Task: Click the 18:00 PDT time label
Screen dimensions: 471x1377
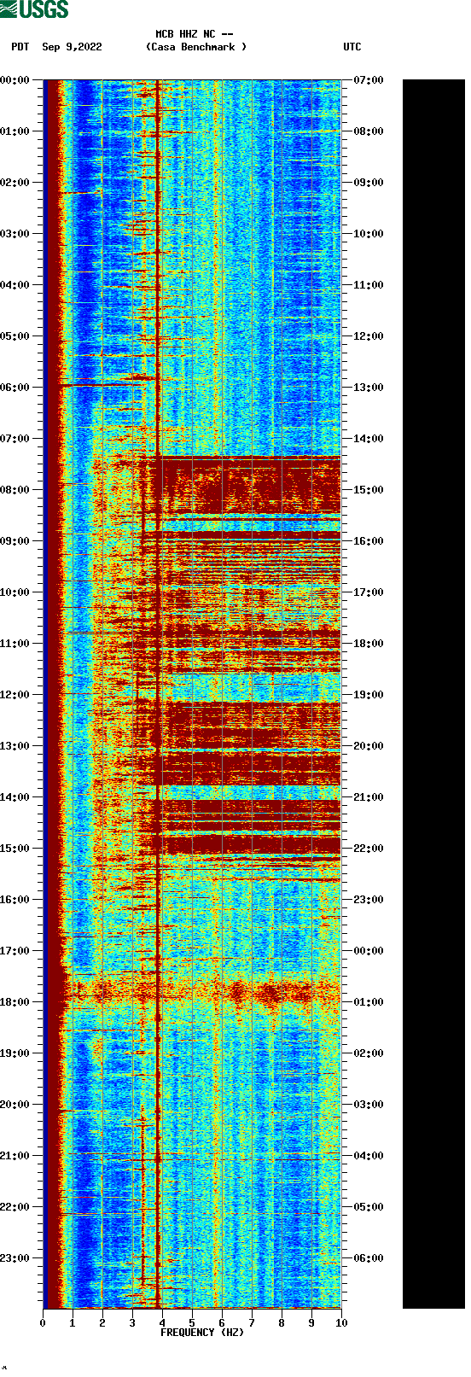Action: click(15, 1002)
